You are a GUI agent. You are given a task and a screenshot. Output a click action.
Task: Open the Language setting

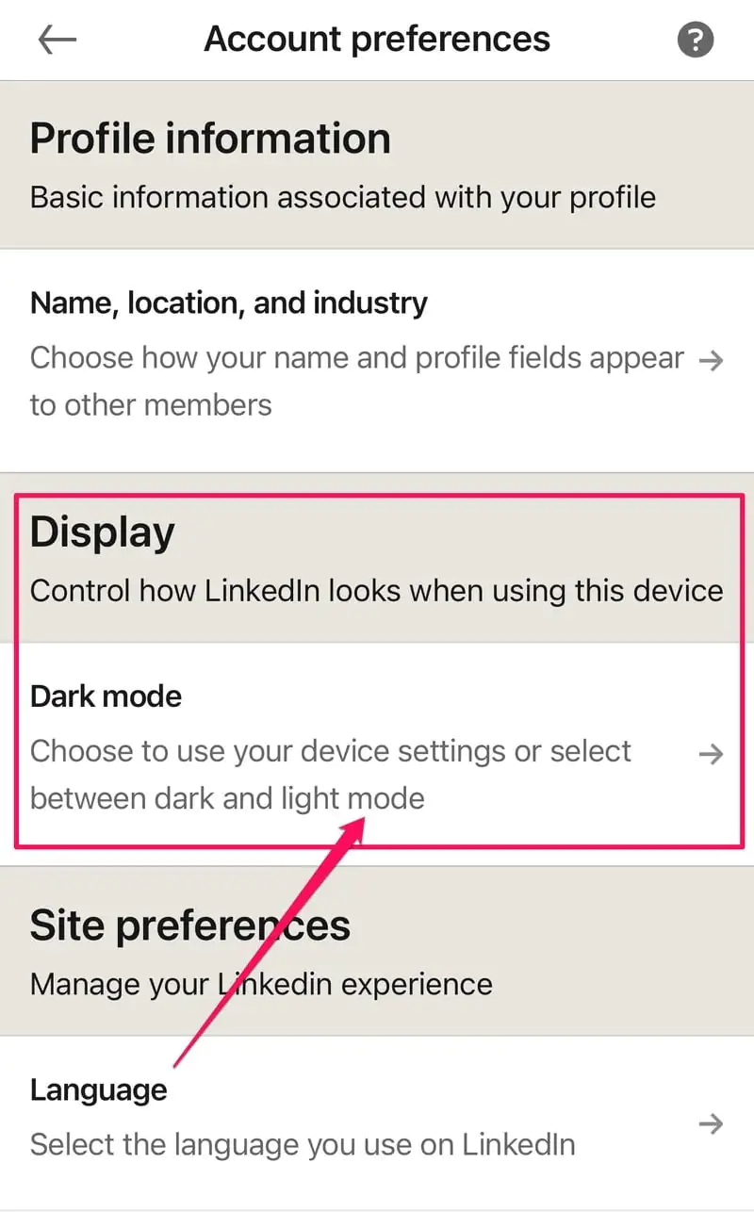[99, 1089]
